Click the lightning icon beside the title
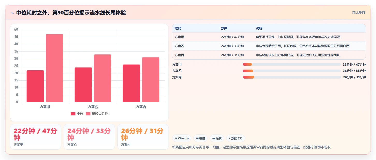This screenshot has width=376, height=160. 12,13
